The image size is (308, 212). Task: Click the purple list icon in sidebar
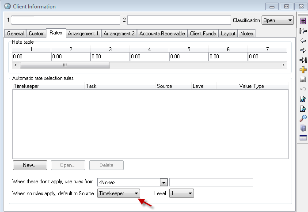(x=303, y=21)
